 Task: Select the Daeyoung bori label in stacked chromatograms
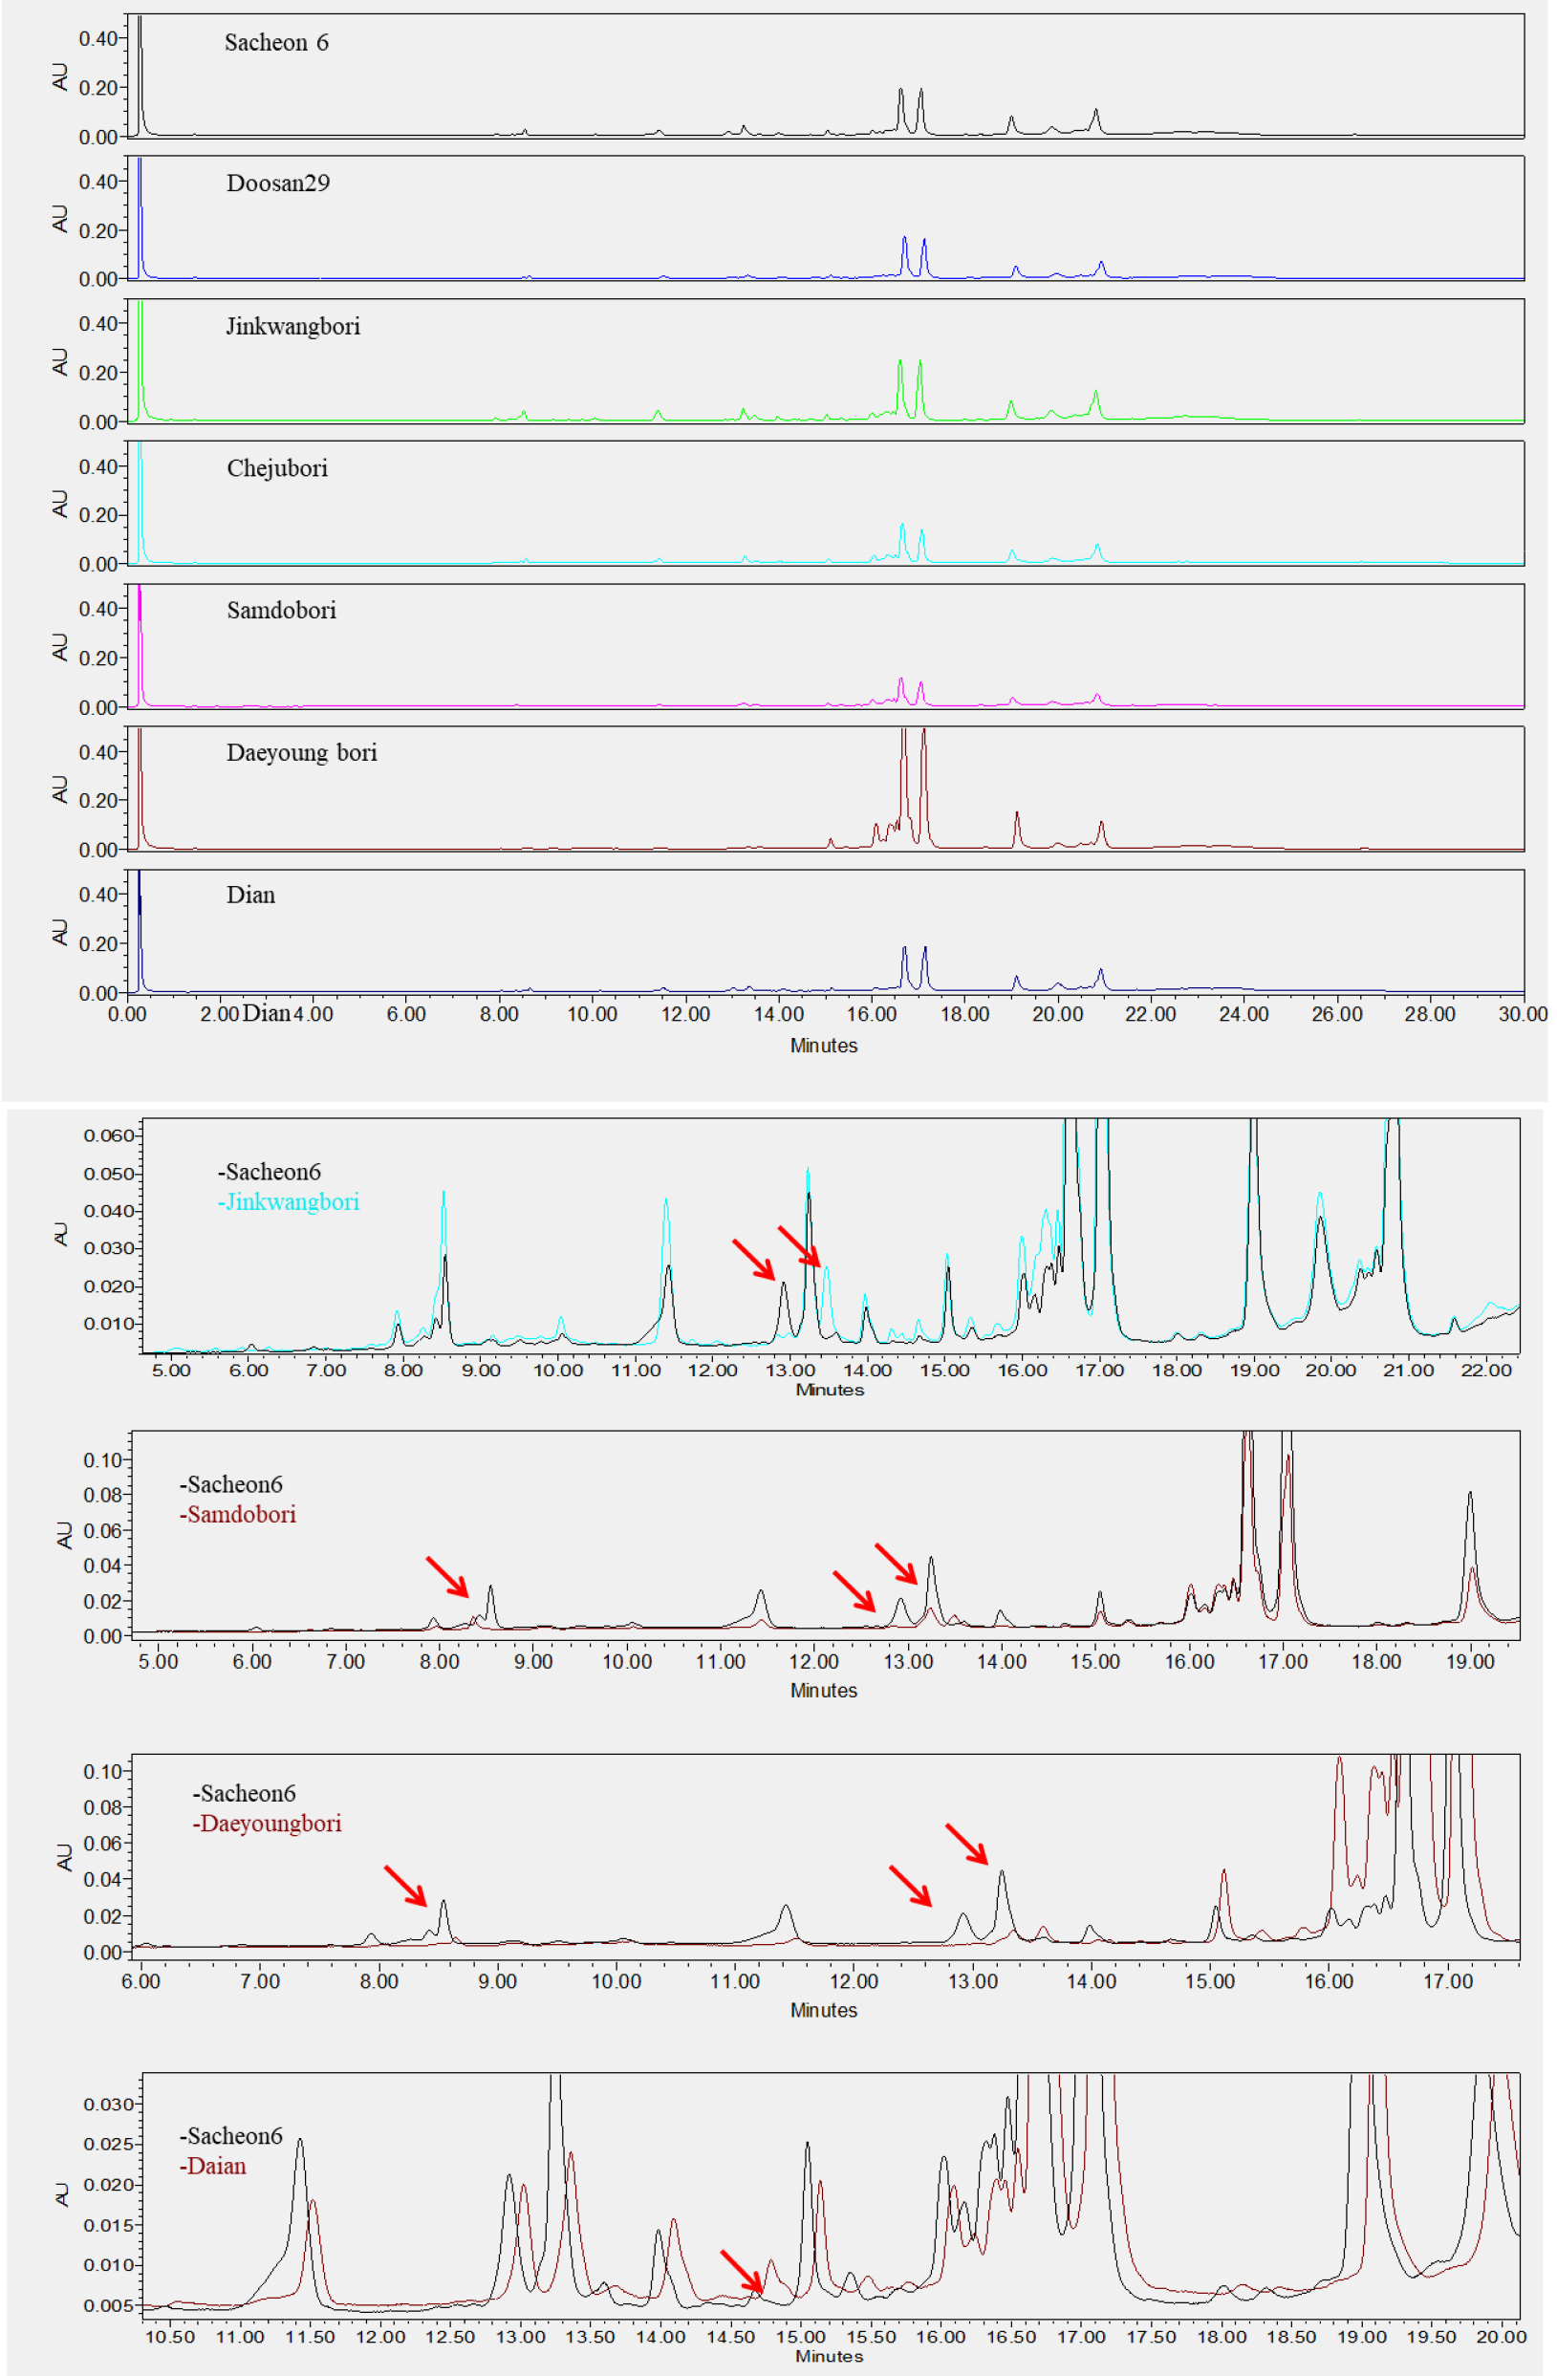coord(301,753)
